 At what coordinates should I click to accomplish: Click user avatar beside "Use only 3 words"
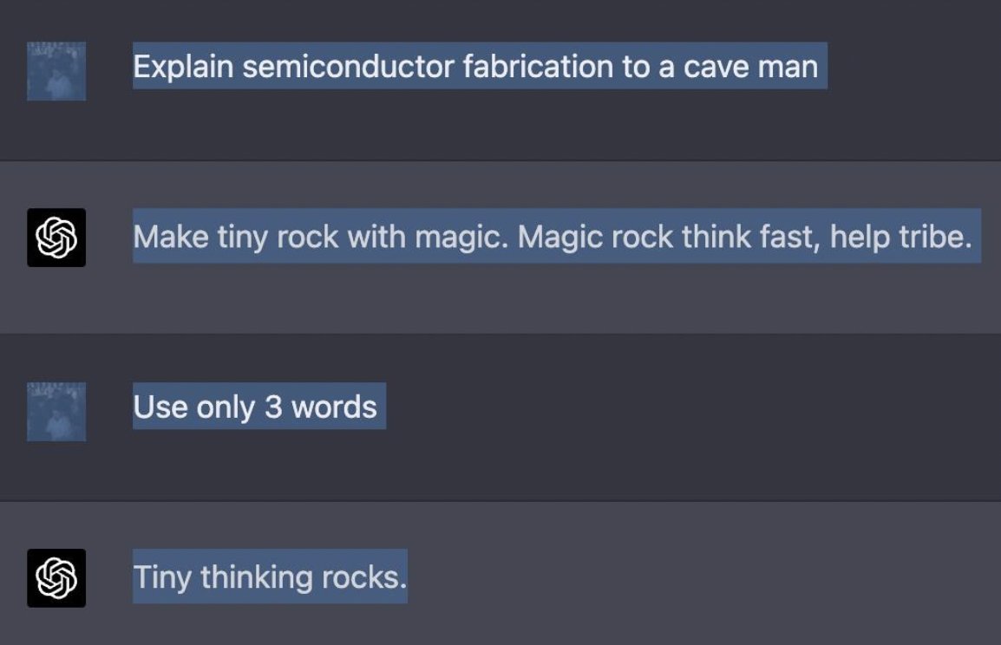[x=56, y=412]
